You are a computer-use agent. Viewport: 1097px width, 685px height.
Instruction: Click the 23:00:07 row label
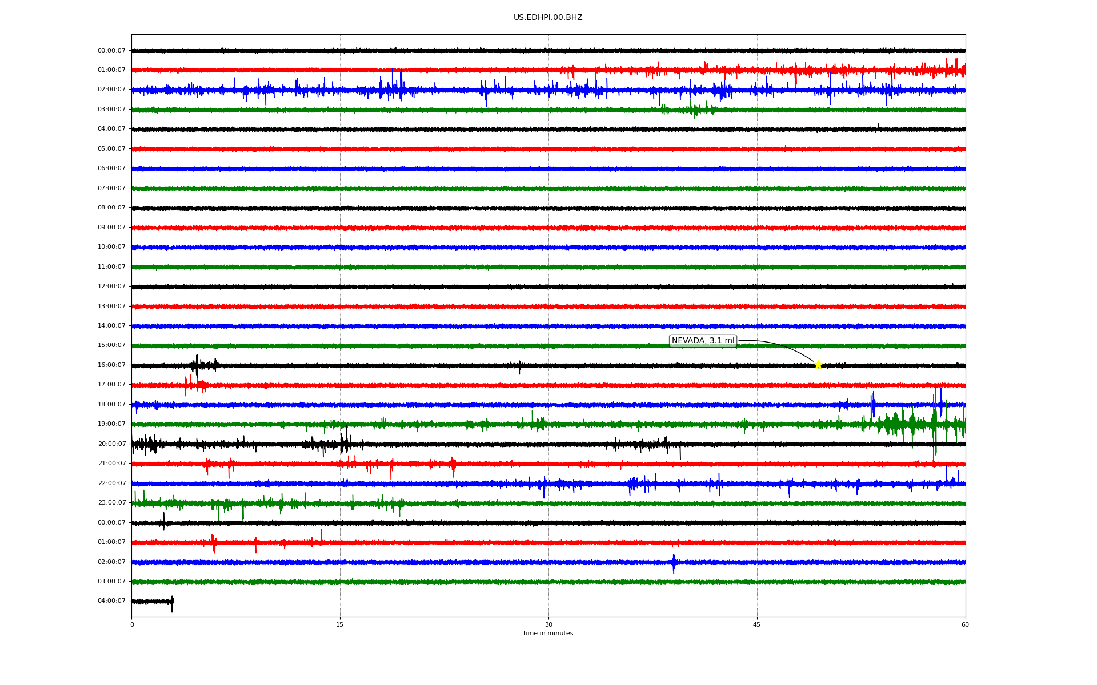111,503
